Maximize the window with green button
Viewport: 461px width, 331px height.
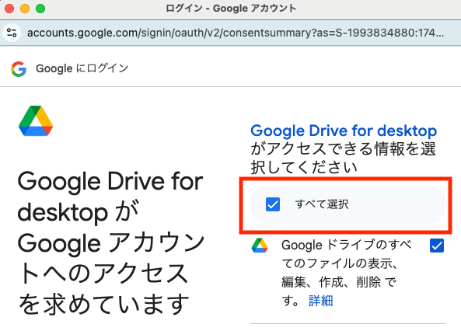[40, 9]
